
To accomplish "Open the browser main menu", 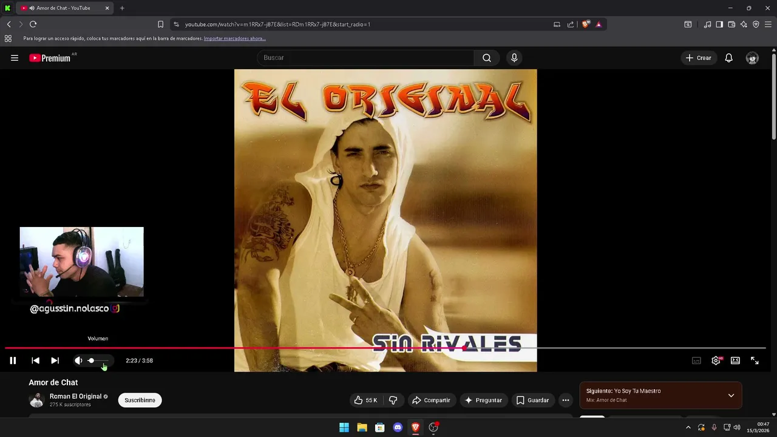I will click(768, 24).
